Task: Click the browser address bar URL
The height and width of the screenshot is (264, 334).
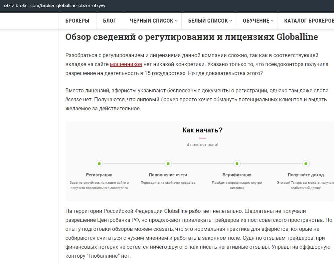Action: (x=55, y=6)
